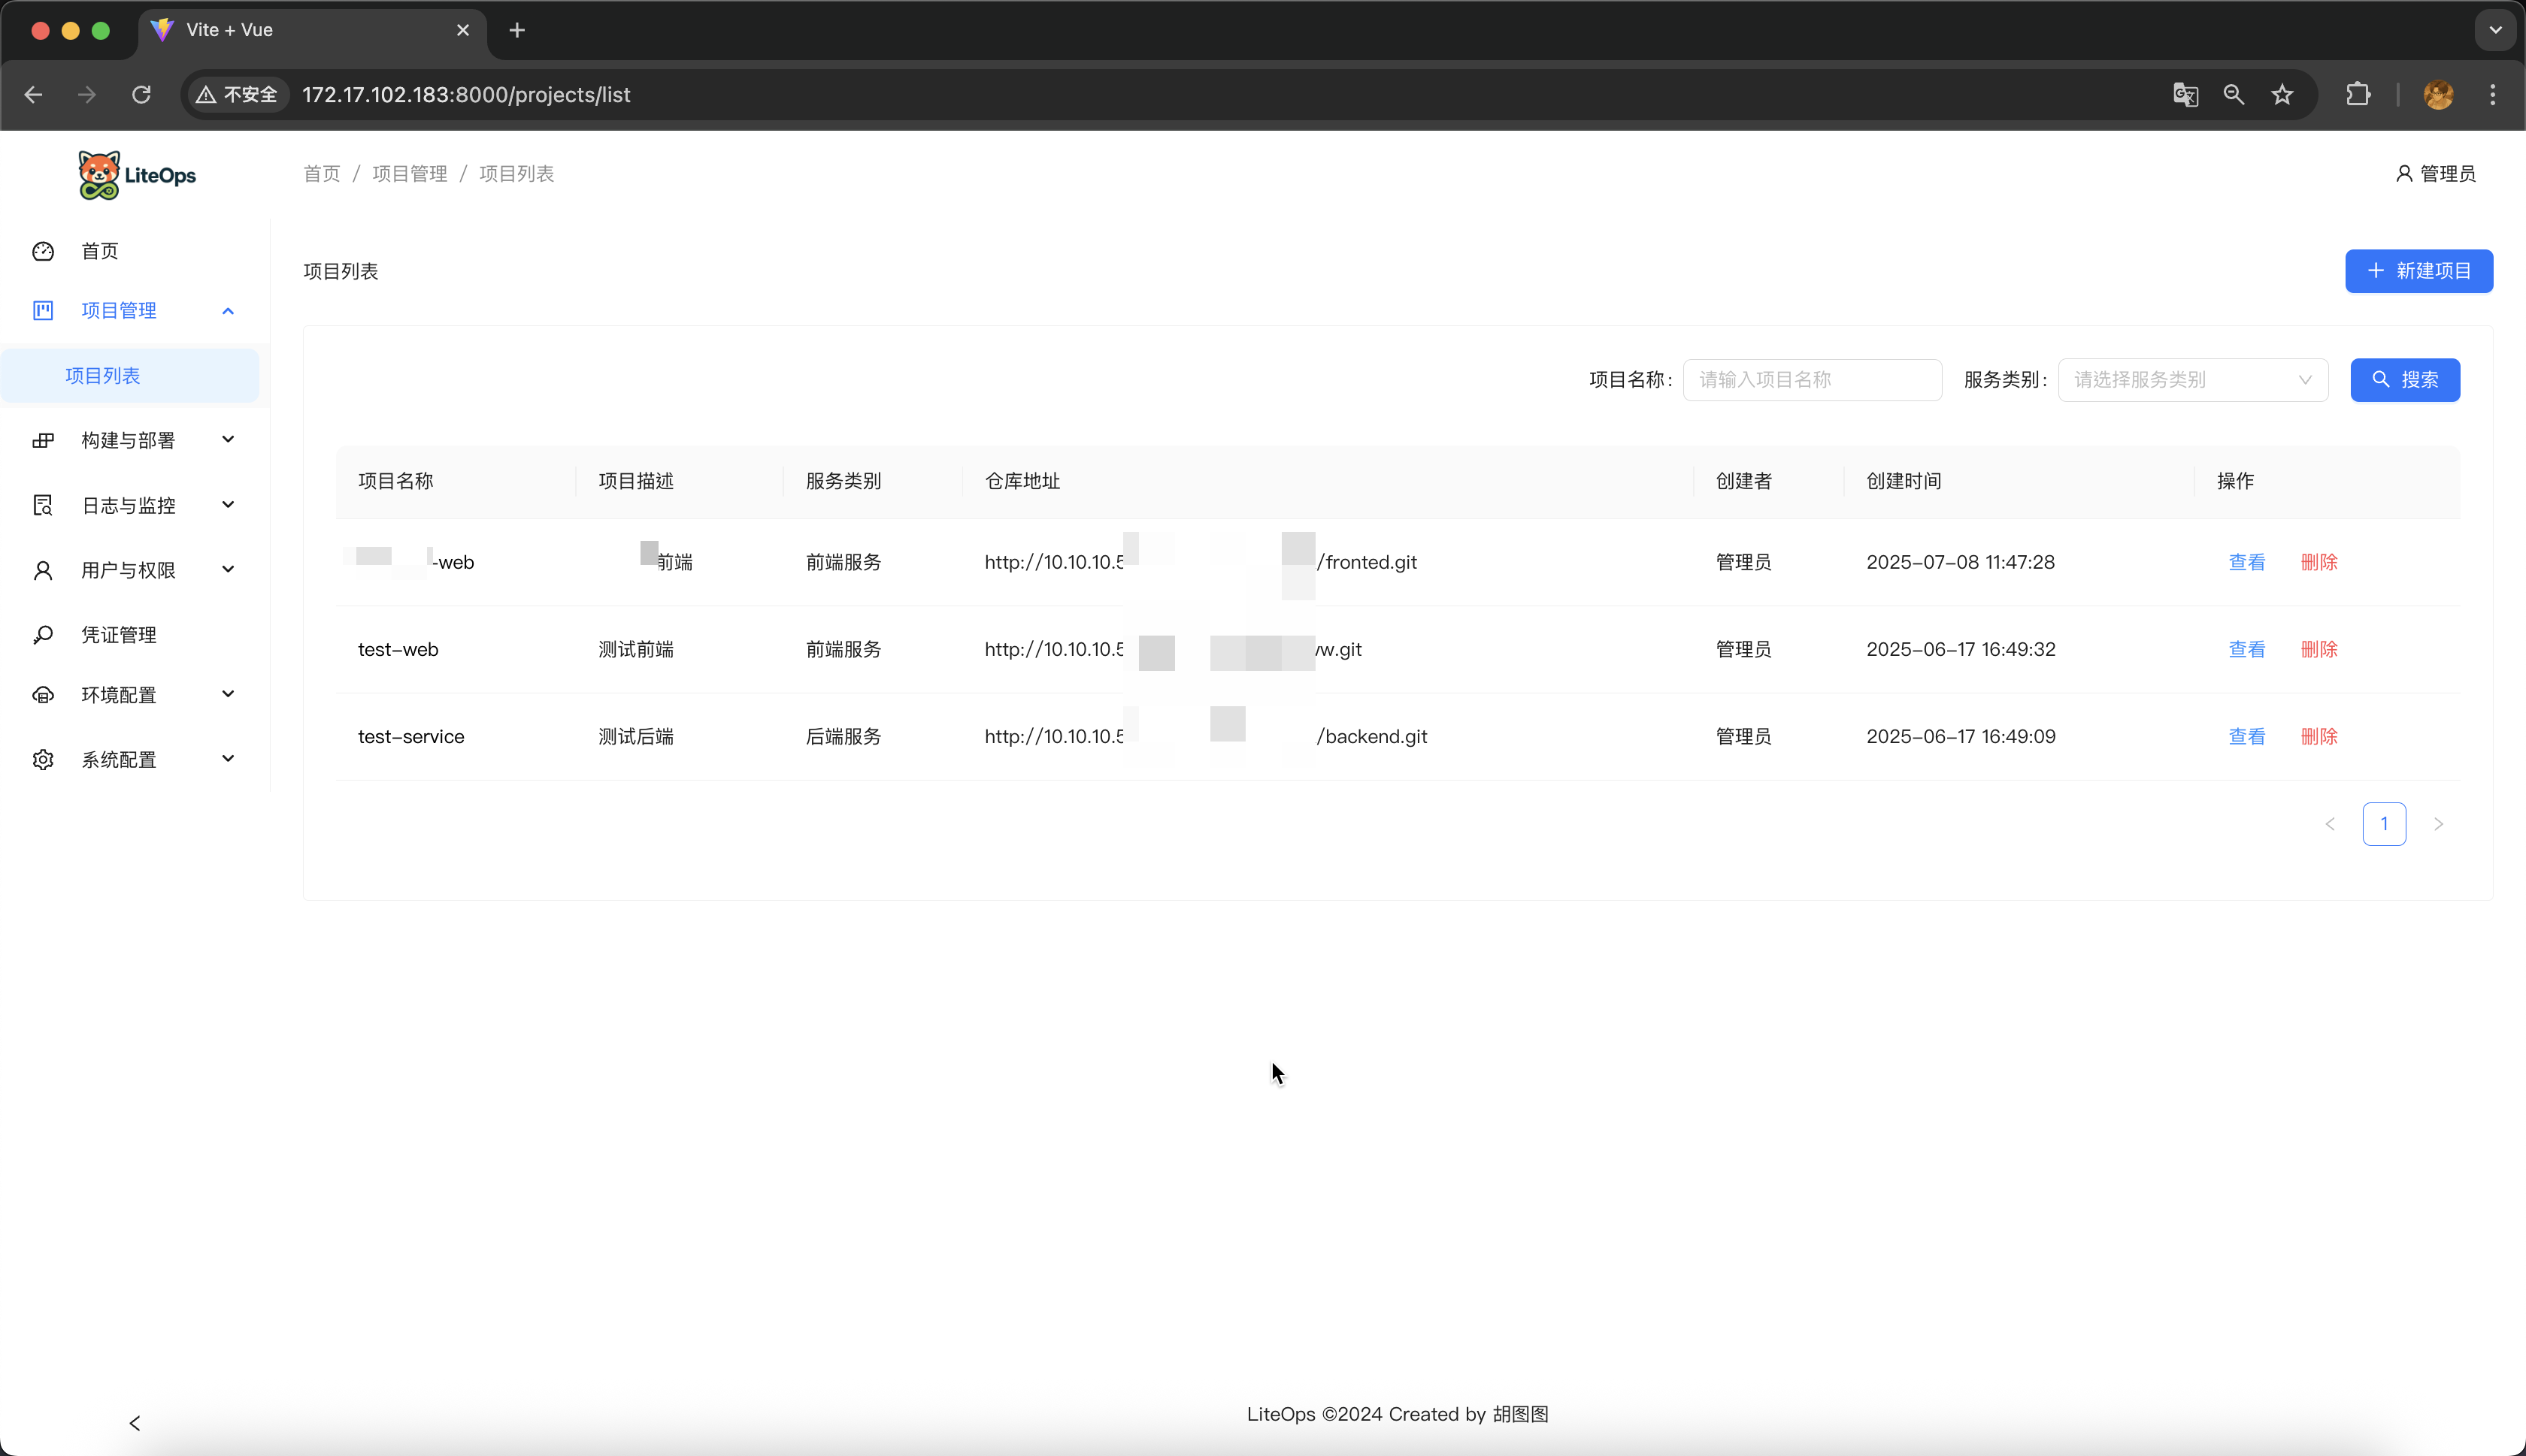Click the 凭证管理 key icon

point(43,635)
